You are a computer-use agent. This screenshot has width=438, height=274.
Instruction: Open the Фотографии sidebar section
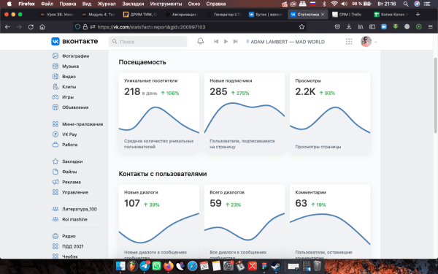tap(71, 56)
